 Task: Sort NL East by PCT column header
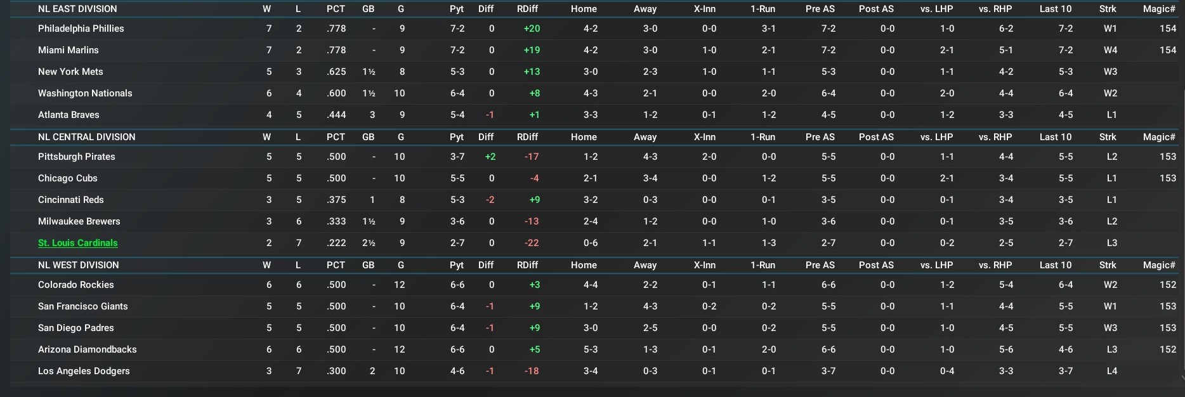(336, 9)
